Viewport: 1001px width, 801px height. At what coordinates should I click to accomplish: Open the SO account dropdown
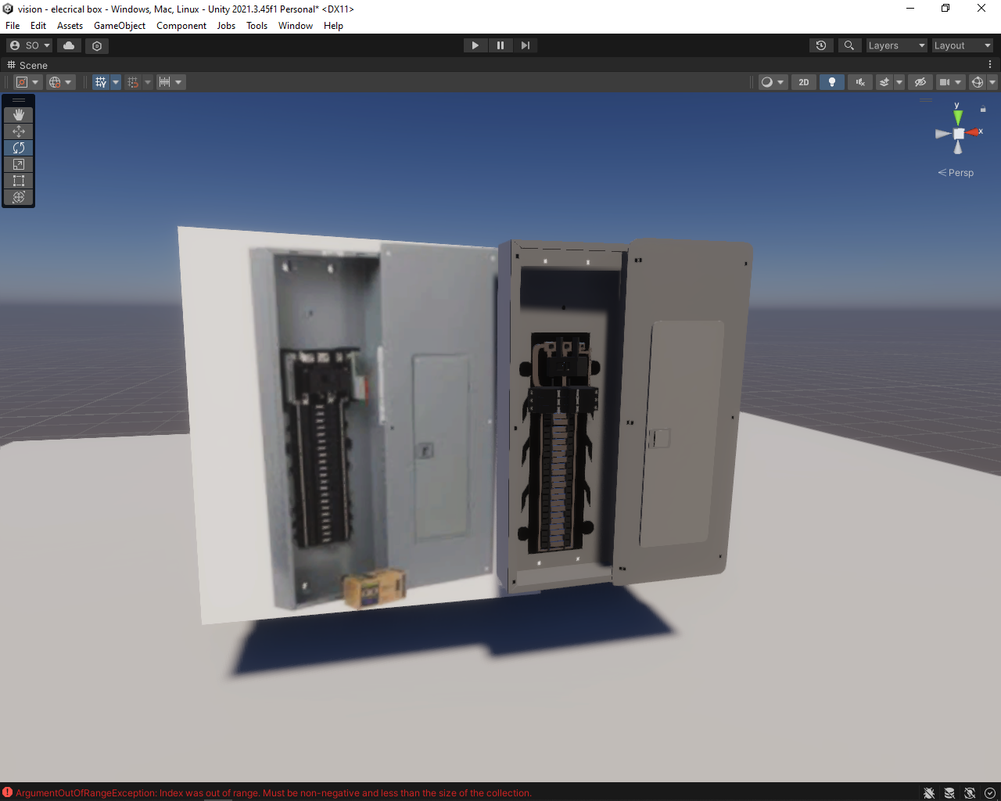pyautogui.click(x=30, y=45)
